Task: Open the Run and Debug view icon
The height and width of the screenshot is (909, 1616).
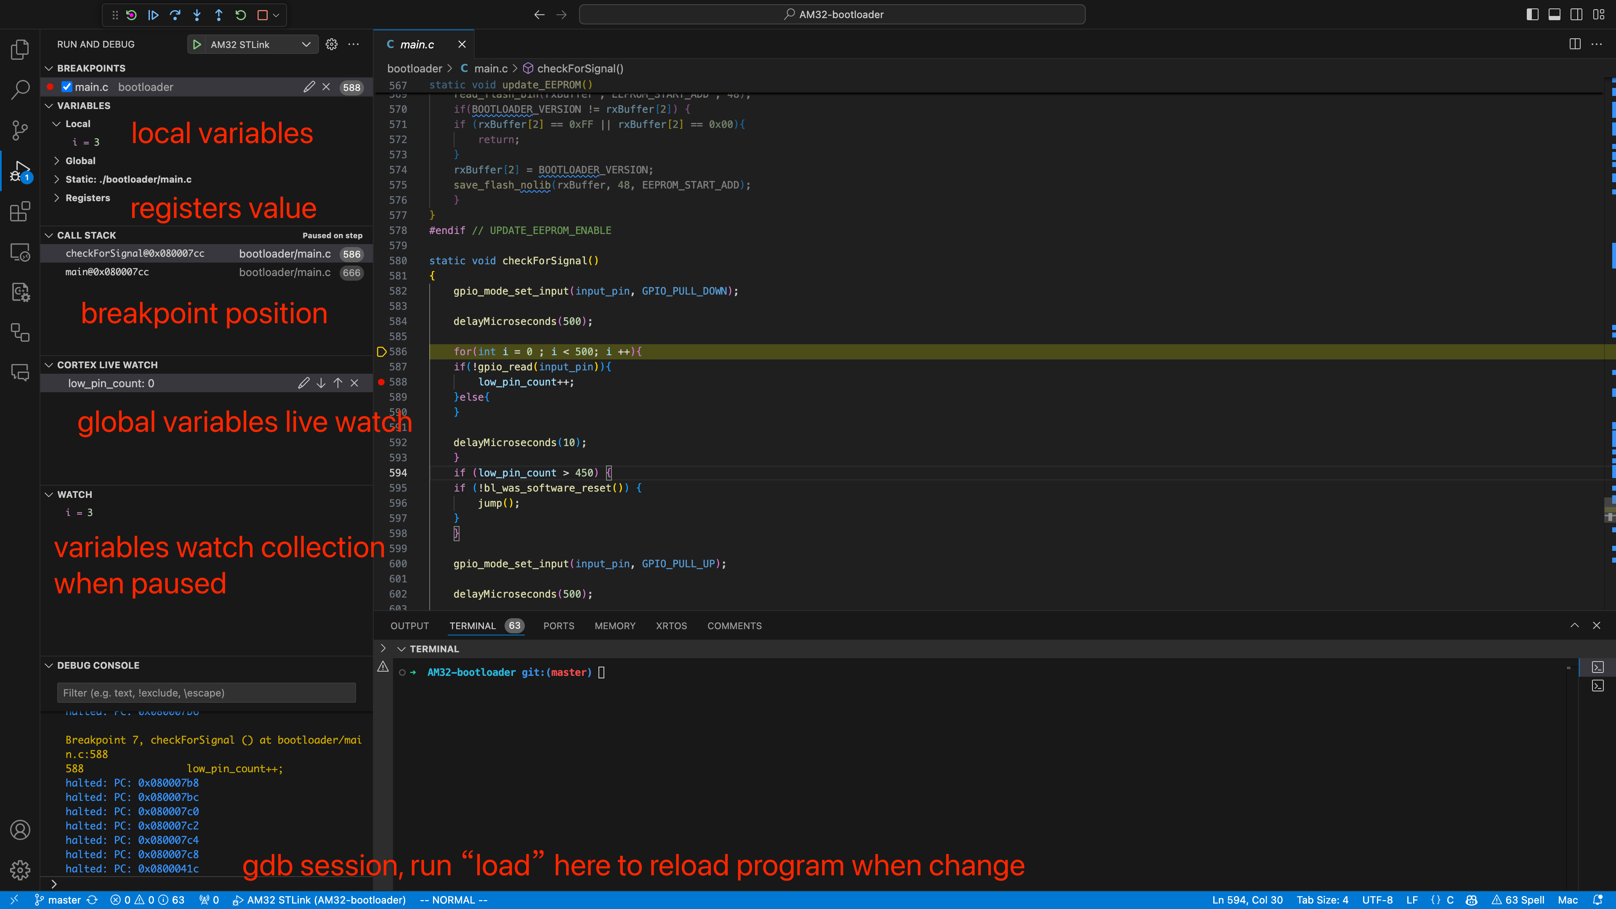Action: pyautogui.click(x=20, y=170)
